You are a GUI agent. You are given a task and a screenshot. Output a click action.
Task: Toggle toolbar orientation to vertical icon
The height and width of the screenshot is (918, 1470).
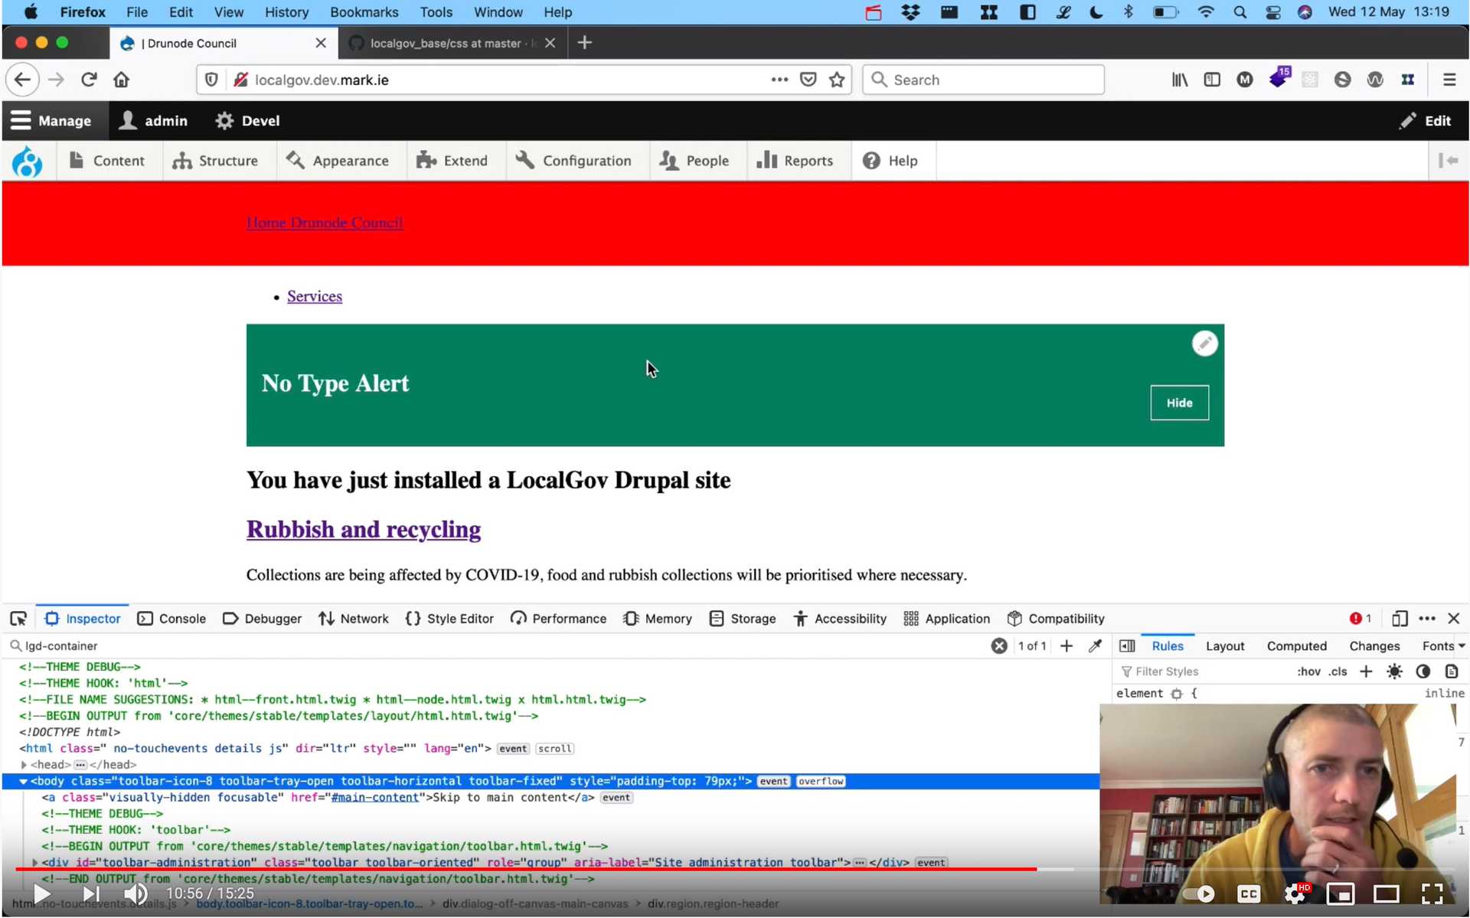pyautogui.click(x=1449, y=161)
